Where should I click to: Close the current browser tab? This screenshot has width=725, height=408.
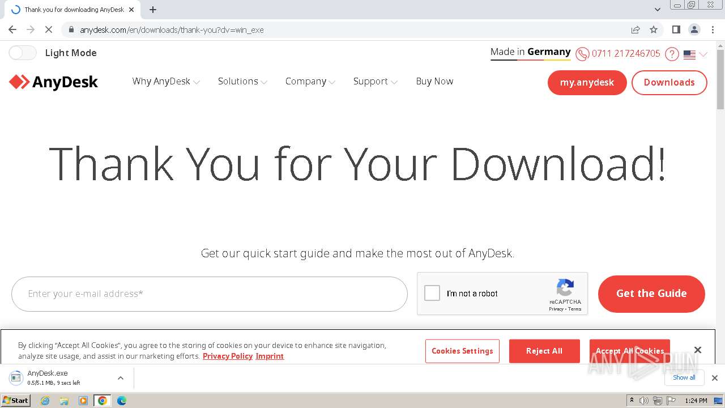(132, 10)
